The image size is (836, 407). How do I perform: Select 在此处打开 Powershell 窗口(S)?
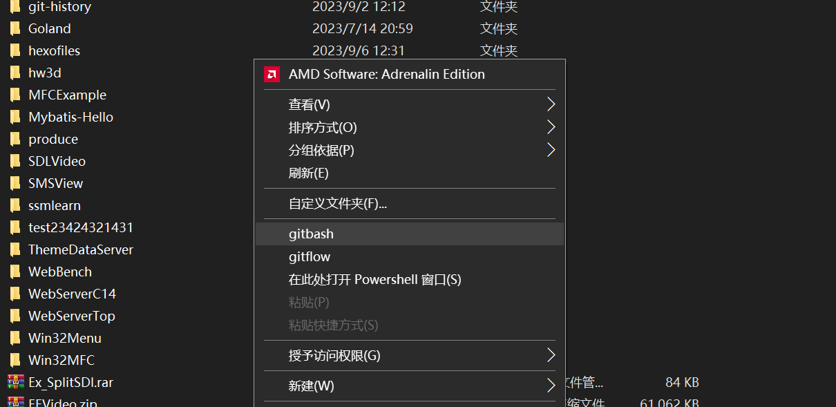coord(374,280)
